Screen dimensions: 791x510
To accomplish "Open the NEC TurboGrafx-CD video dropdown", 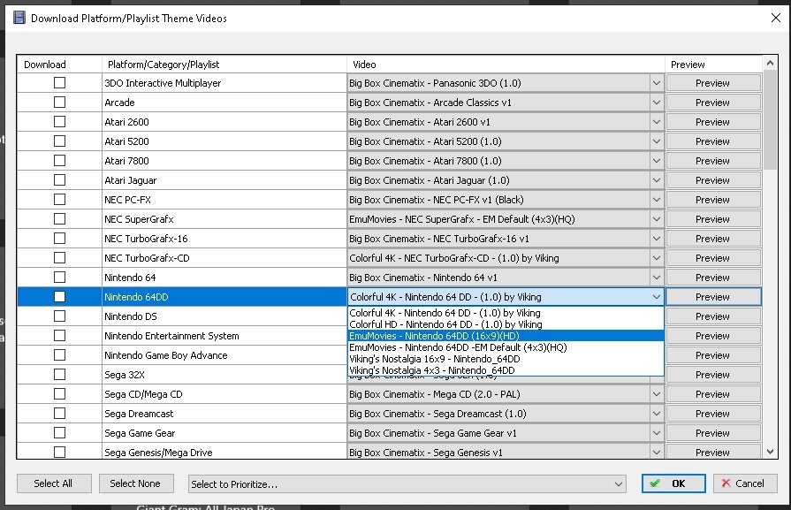I will [657, 258].
